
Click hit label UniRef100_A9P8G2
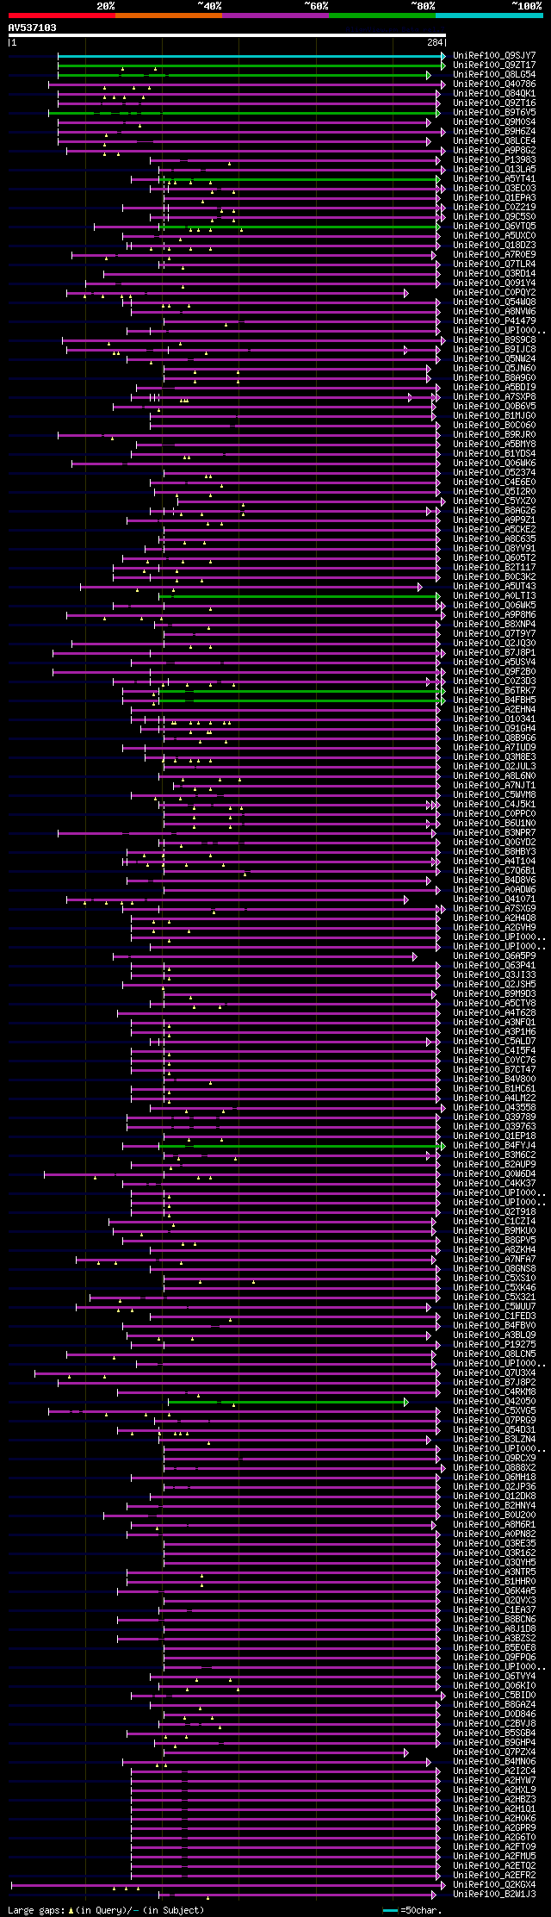click(x=494, y=151)
